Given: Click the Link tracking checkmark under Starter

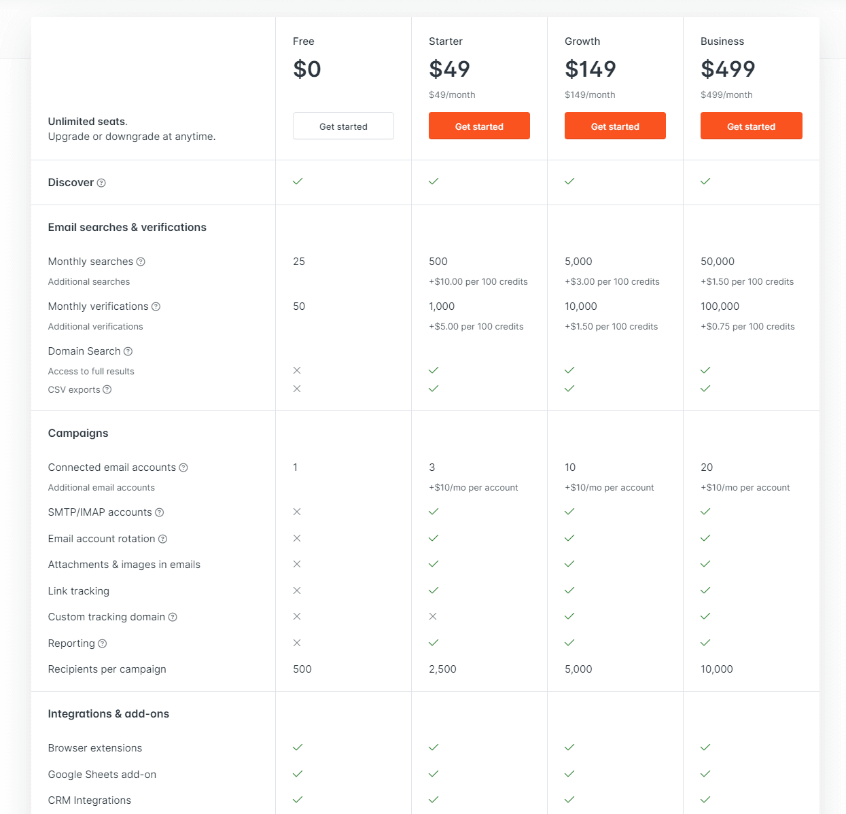Looking at the screenshot, I should tap(433, 590).
